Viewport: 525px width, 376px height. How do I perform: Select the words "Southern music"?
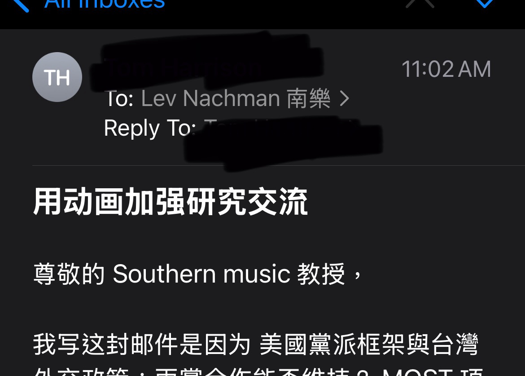(x=201, y=274)
